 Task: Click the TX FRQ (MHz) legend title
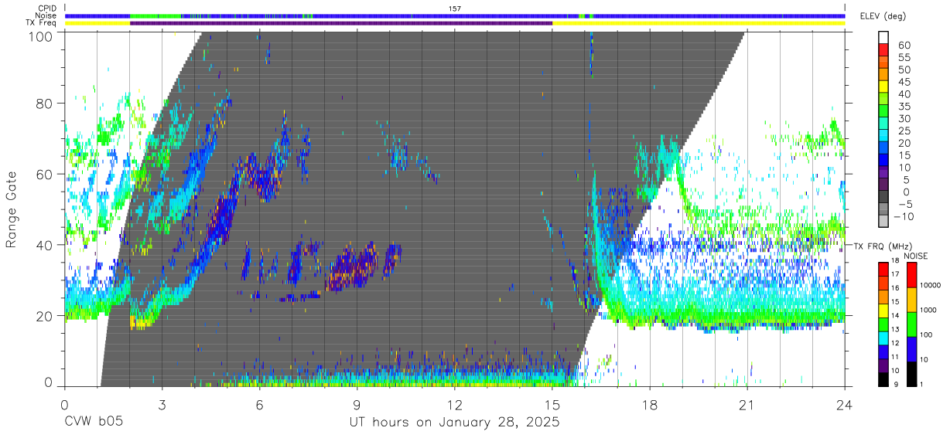[x=881, y=246]
